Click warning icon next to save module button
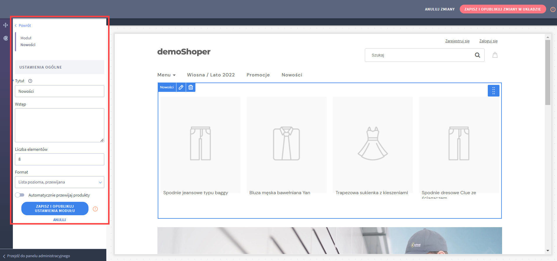The width and height of the screenshot is (557, 261). [95, 209]
